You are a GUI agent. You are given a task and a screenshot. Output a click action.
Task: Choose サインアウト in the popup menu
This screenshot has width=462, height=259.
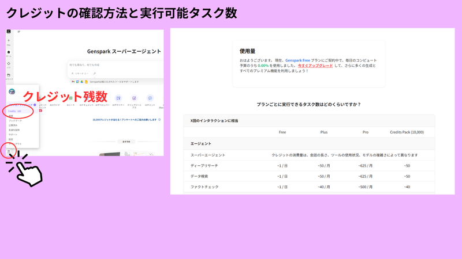(15, 144)
